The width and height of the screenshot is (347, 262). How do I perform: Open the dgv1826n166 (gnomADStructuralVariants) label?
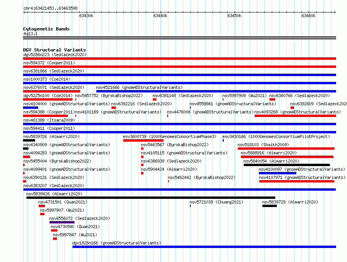pos(117,243)
